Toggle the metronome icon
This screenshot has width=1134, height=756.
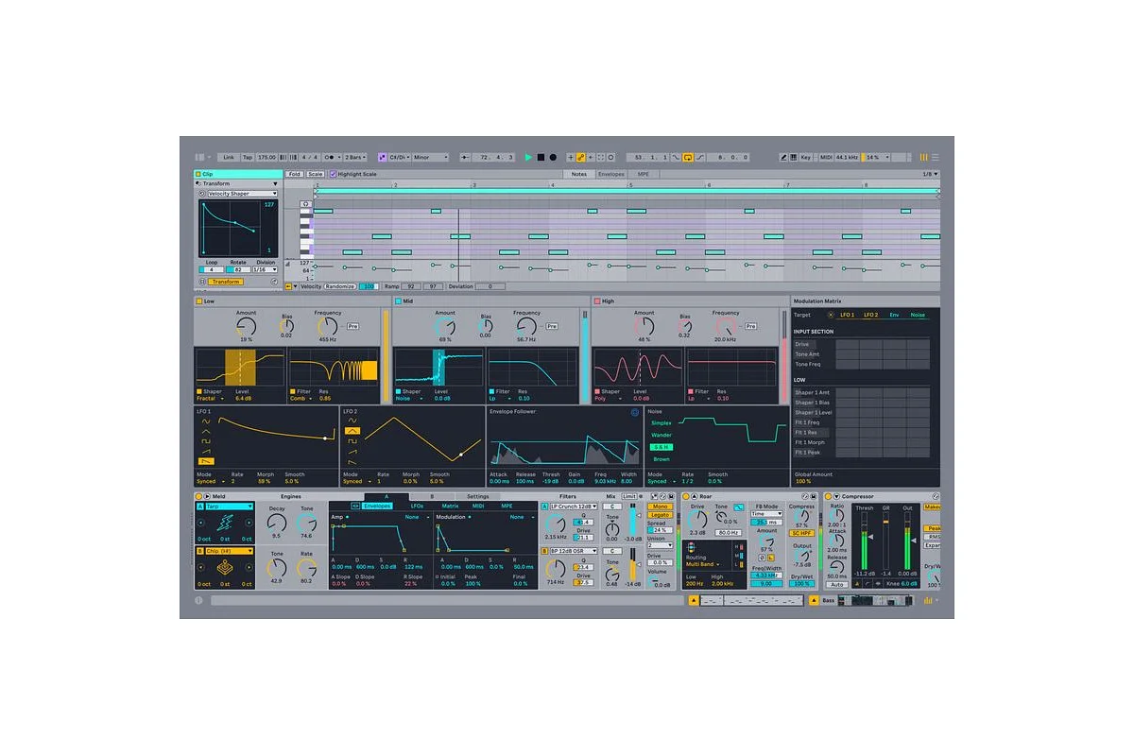pyautogui.click(x=333, y=157)
